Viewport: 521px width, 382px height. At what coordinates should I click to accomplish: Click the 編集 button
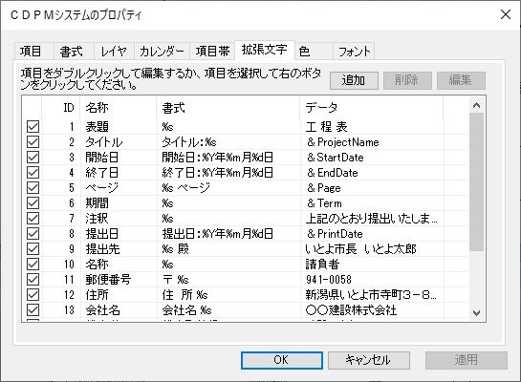point(461,80)
